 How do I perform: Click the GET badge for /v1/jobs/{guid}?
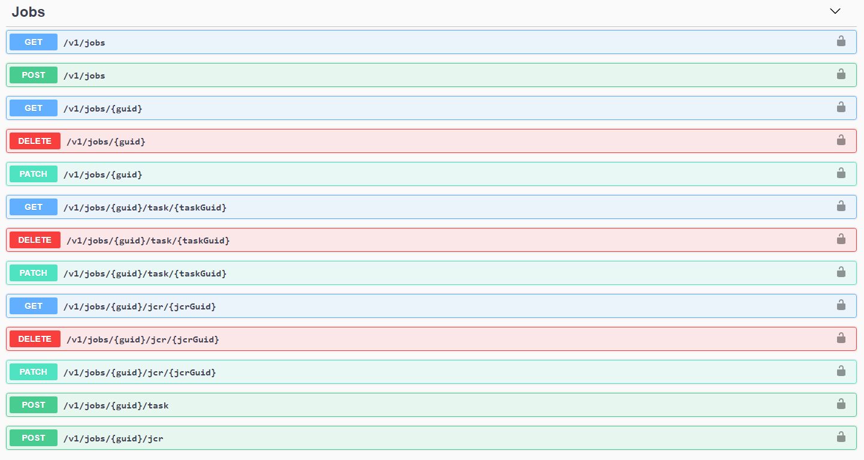[34, 108]
